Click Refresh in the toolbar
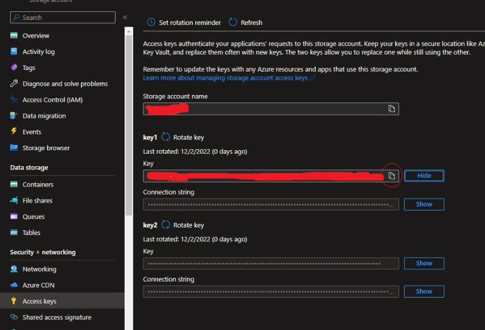485x330 pixels. pyautogui.click(x=252, y=23)
